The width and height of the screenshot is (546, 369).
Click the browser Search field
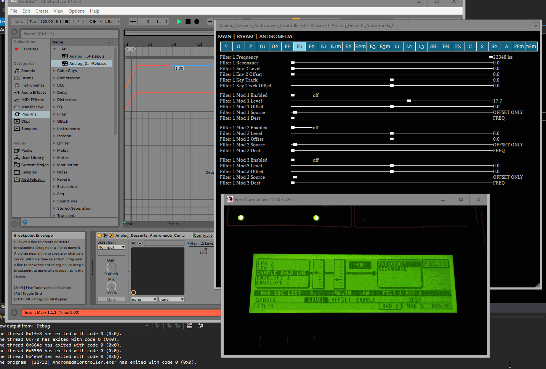tap(69, 34)
